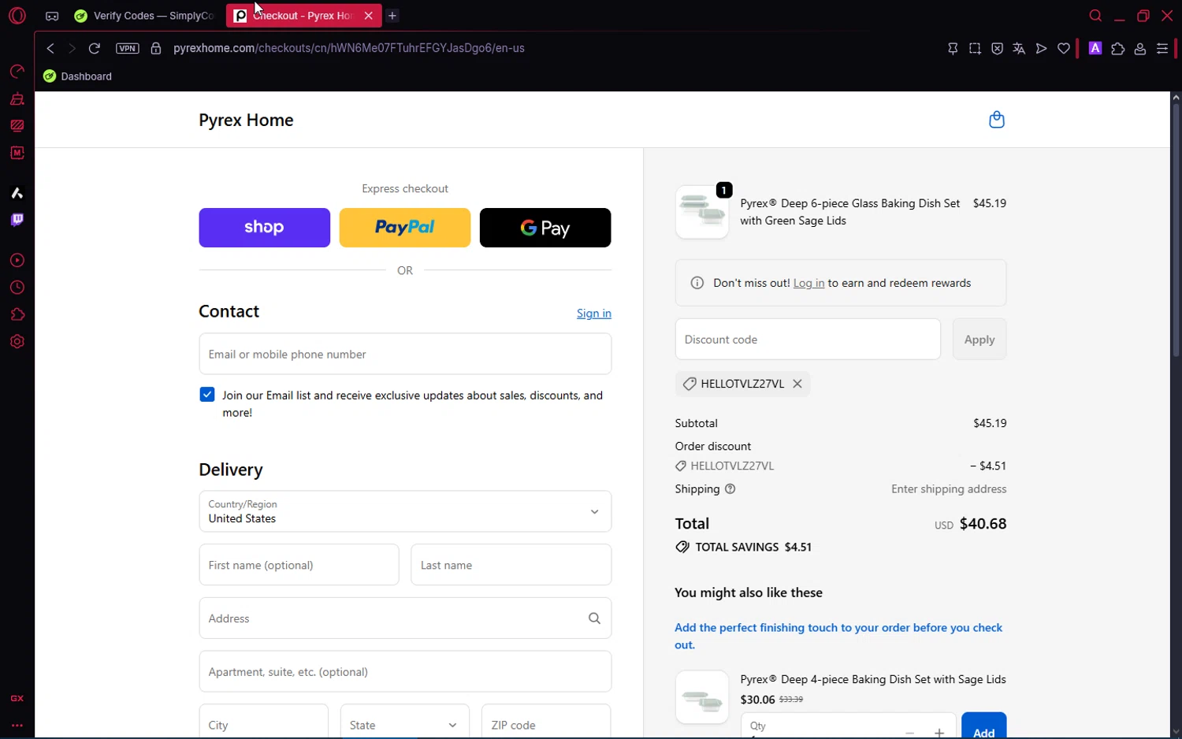Viewport: 1182px width, 739px height.
Task: Open Easy Setup sliders menu
Action: coord(1162,49)
